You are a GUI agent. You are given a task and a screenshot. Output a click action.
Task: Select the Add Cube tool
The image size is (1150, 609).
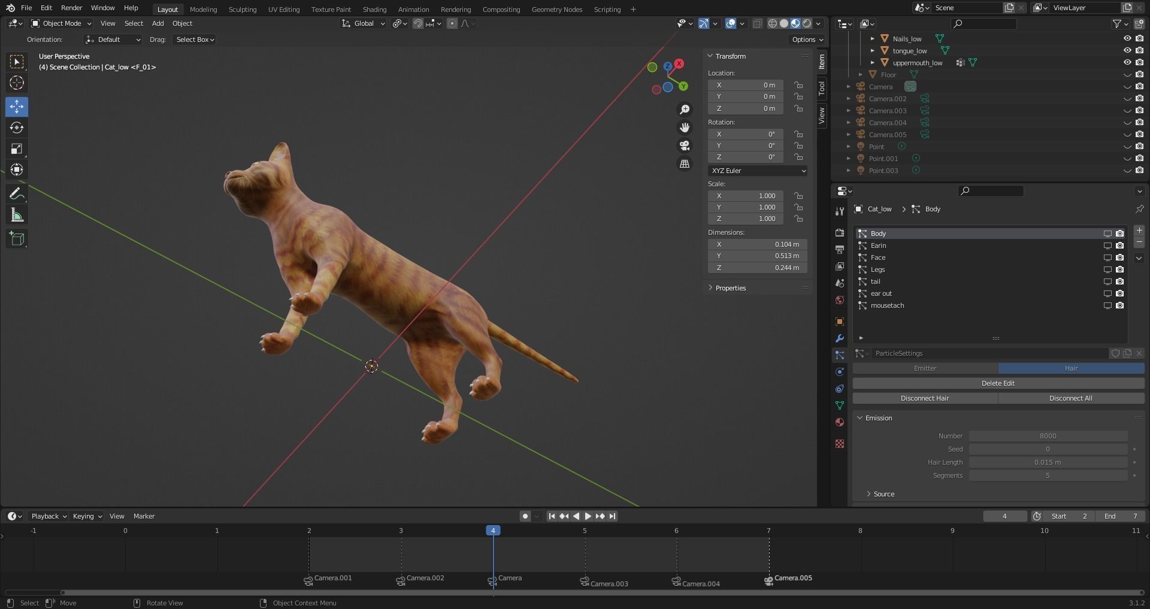(17, 239)
